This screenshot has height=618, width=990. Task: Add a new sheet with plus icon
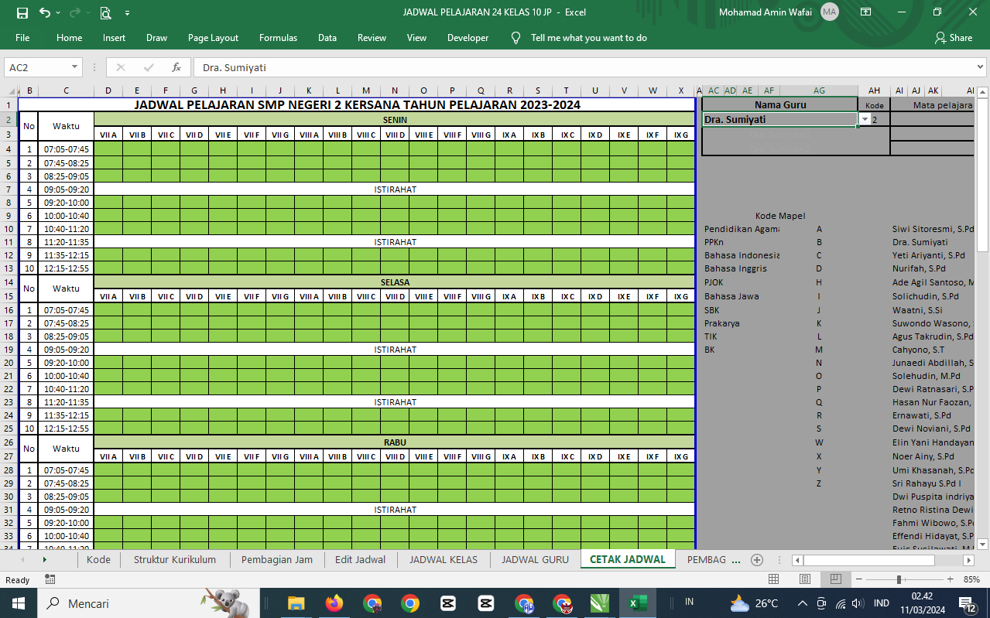tap(757, 559)
